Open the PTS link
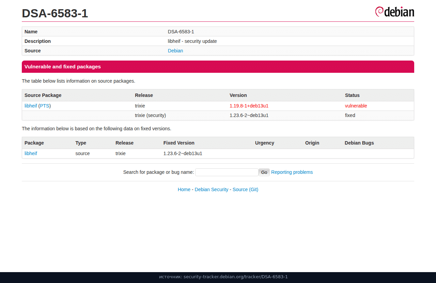 45,106
